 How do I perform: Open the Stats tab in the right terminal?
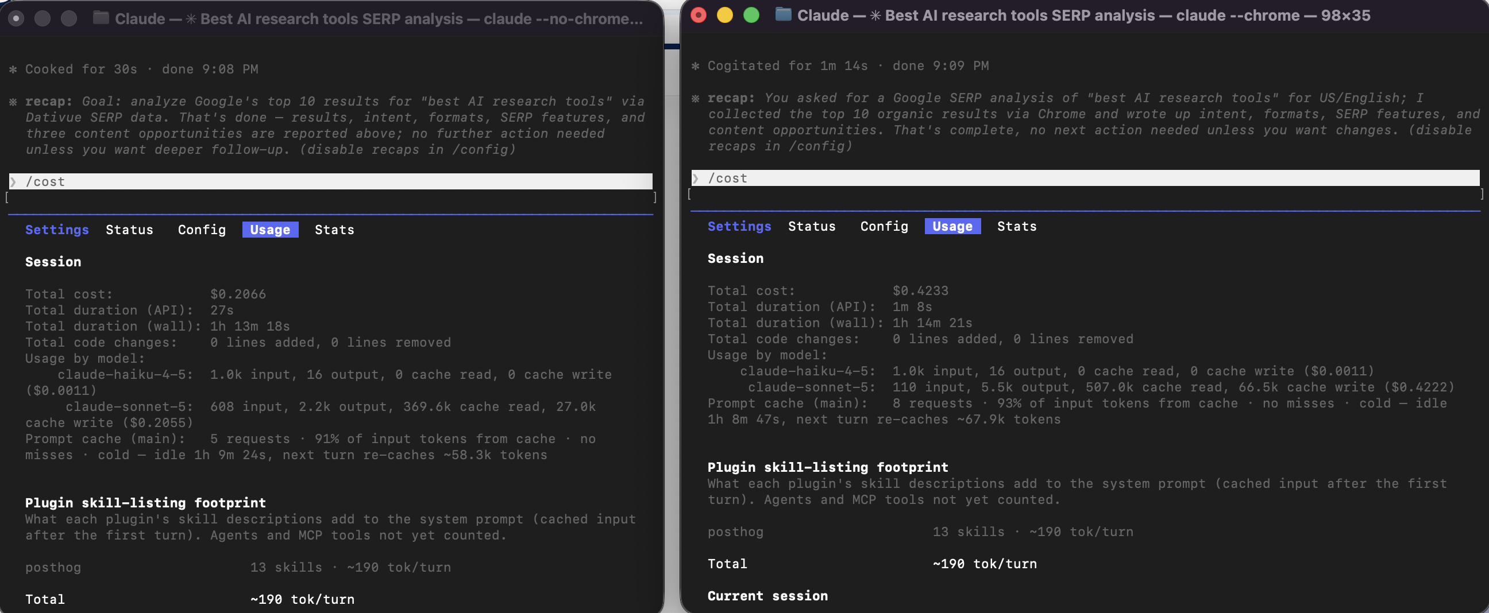1016,226
